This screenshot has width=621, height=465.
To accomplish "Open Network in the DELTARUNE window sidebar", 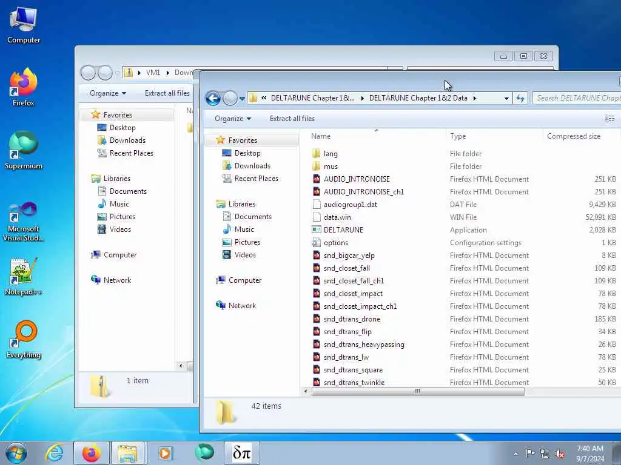I will (242, 306).
